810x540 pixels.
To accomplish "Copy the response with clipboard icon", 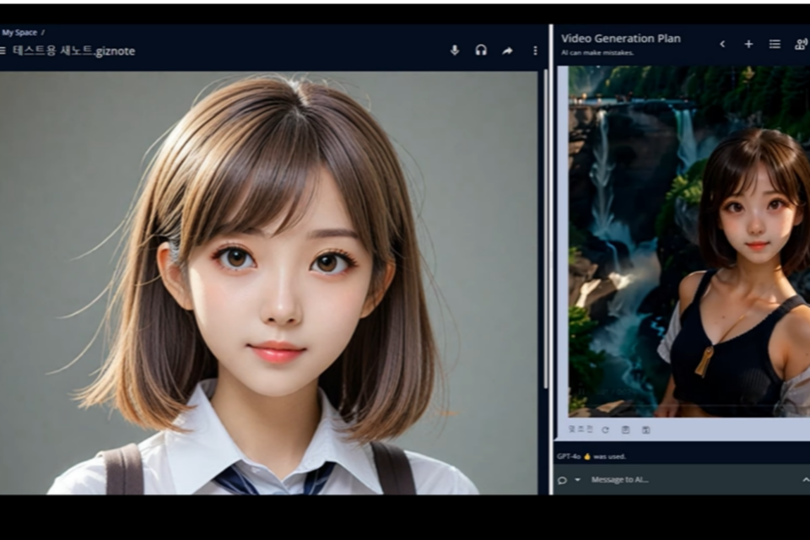I will click(625, 429).
